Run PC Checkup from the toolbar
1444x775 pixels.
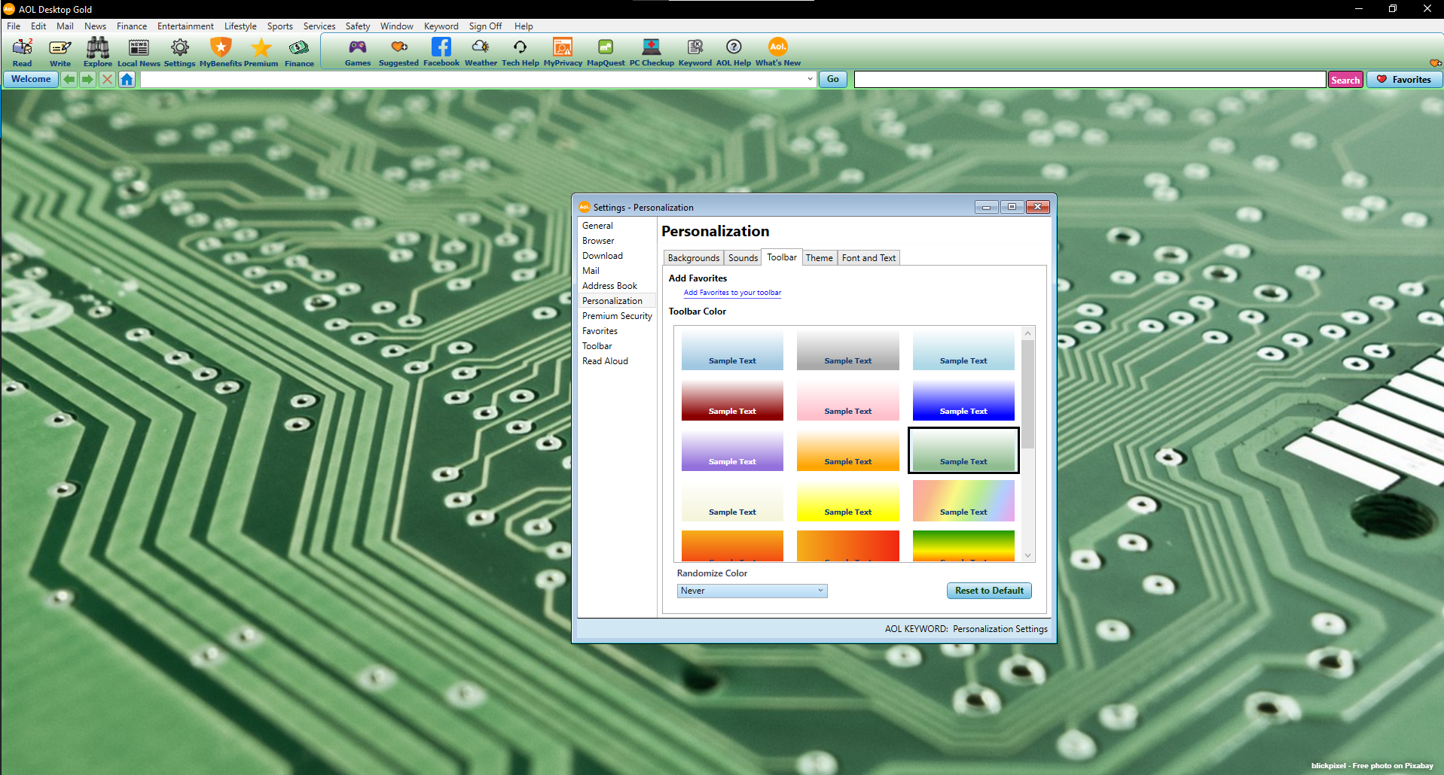click(x=651, y=51)
